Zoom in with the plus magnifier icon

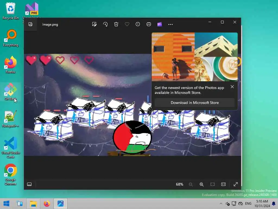coord(202,184)
